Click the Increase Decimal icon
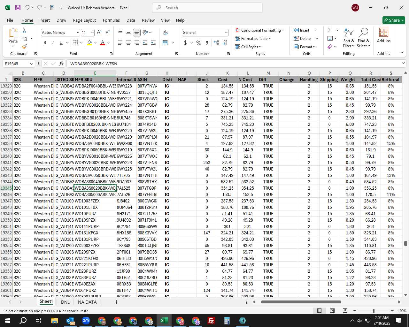This screenshot has width=409, height=327. click(x=216, y=43)
